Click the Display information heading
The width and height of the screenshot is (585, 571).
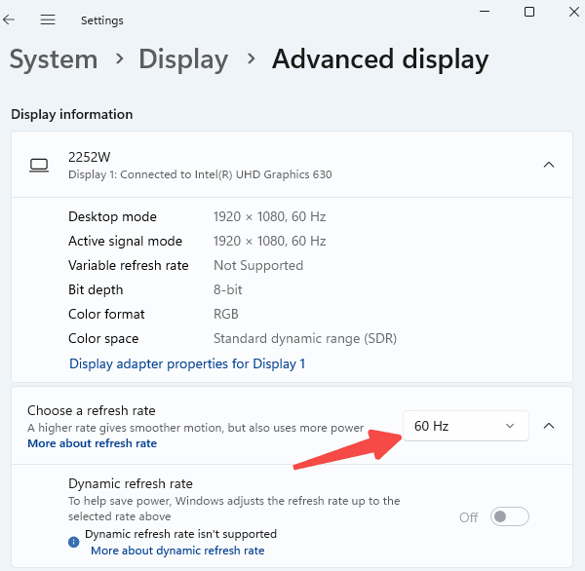point(71,114)
